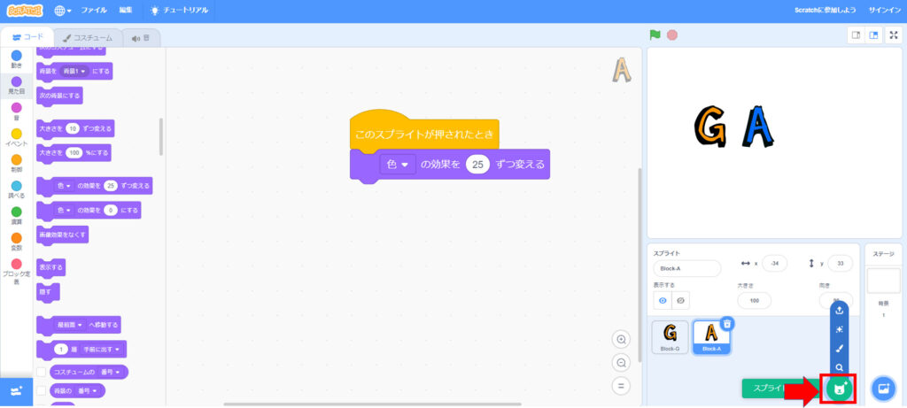Image resolution: width=907 pixels, height=408 pixels.
Task: Open the チュートリアル menu
Action: [179, 11]
